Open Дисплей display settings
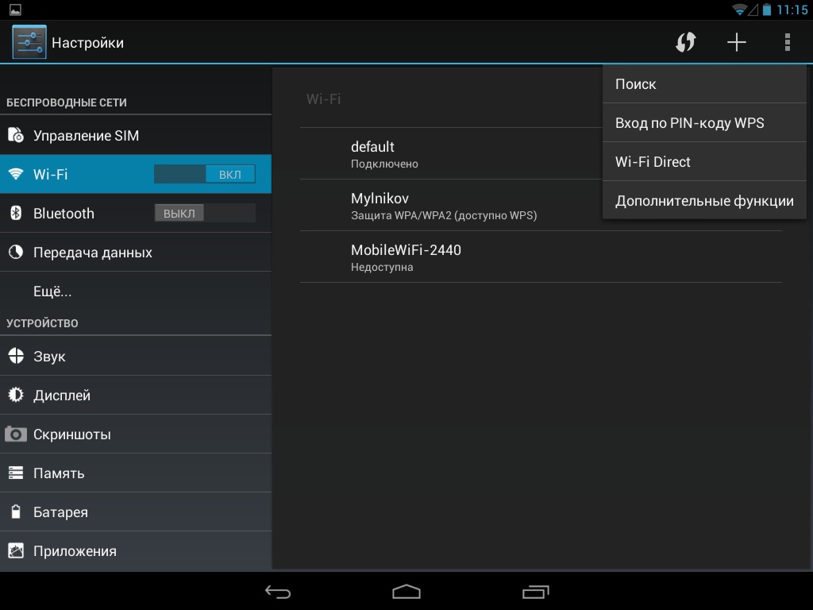Screen dimensions: 813x610 pos(135,396)
